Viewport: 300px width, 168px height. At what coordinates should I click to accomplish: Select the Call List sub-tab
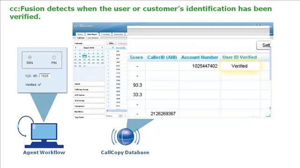click(x=81, y=38)
